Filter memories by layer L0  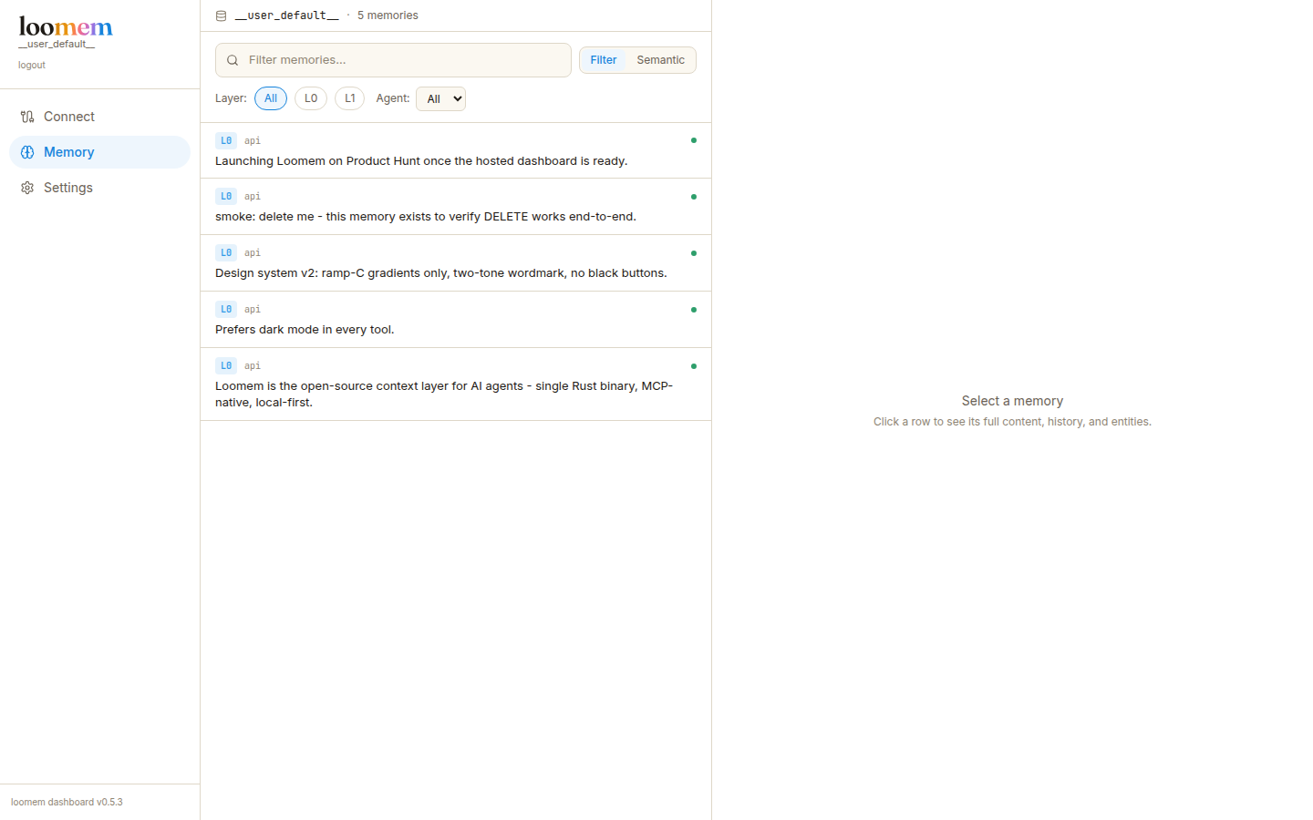point(311,98)
